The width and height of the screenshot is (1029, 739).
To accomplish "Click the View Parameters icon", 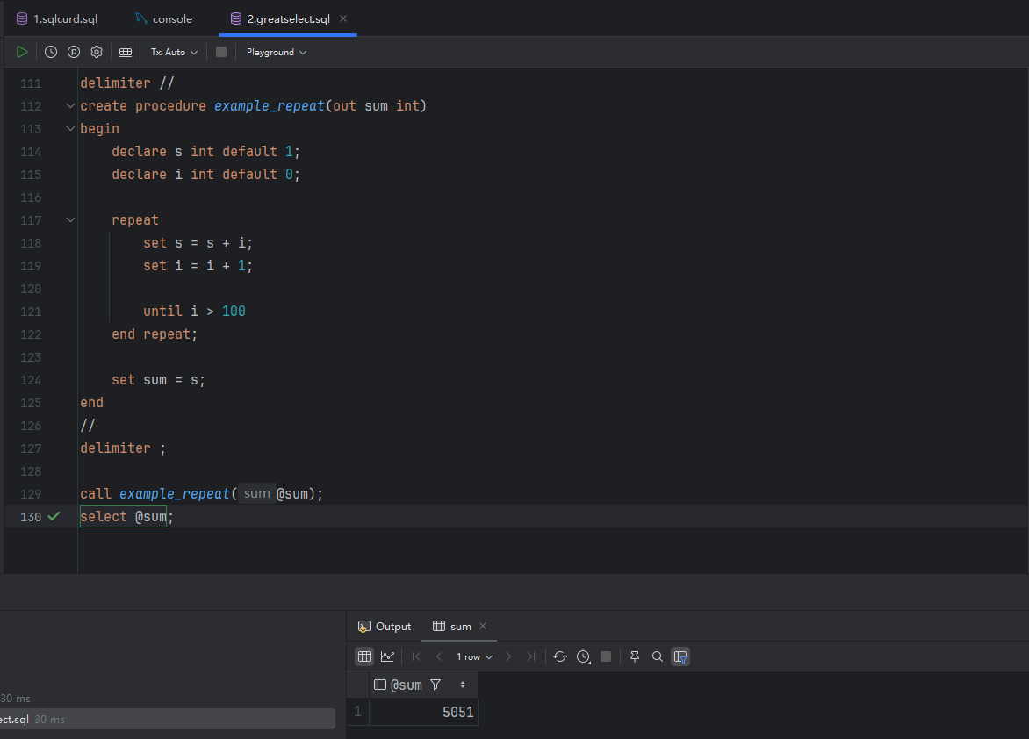I will [x=74, y=52].
